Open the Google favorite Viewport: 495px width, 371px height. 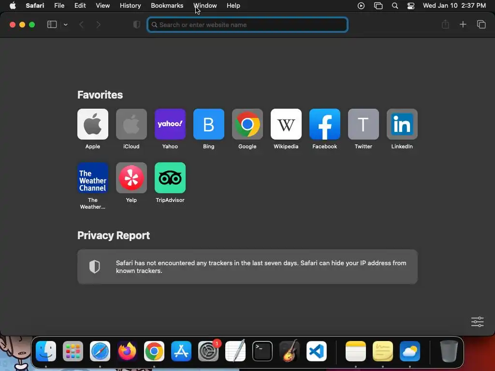coord(247,124)
